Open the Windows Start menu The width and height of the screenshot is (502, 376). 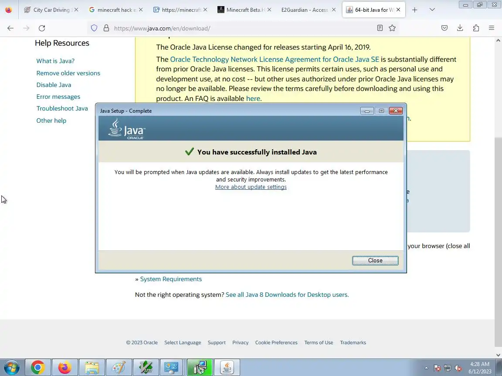coord(11,367)
